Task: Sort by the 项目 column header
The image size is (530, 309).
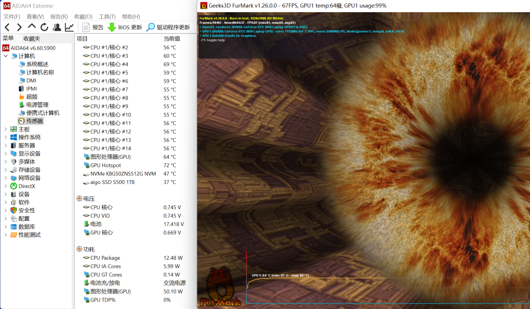Action: 118,38
